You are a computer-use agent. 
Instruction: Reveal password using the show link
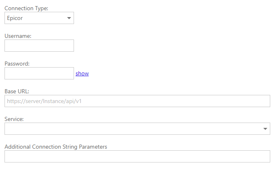[x=82, y=74]
